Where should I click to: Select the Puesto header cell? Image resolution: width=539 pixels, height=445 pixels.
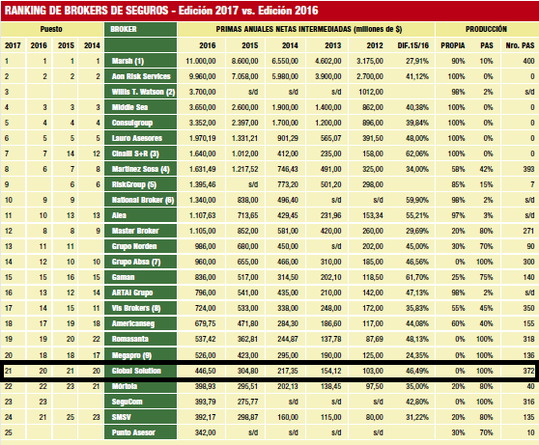51,29
